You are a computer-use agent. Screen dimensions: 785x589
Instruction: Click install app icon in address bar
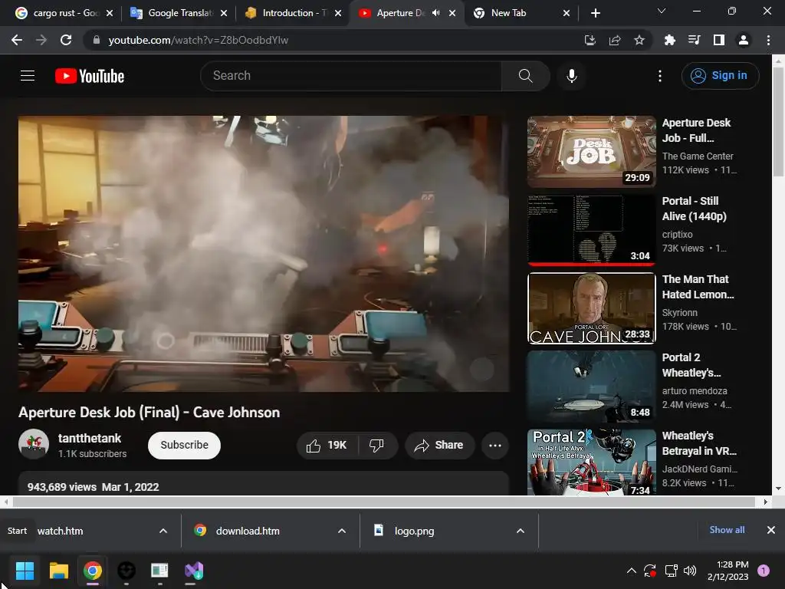pos(590,40)
